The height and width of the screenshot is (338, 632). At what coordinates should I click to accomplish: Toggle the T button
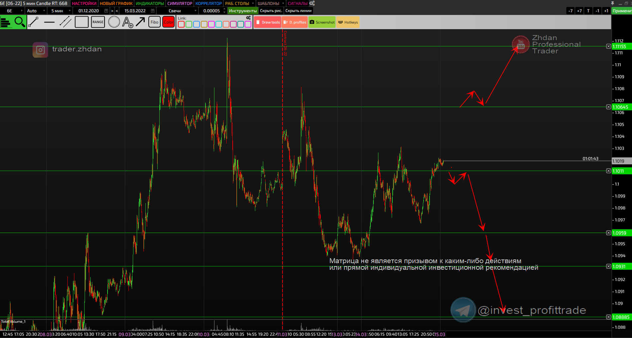tap(588, 11)
